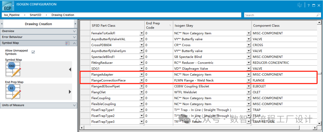This screenshot has height=132, width=323.
Task: Click End Prep Code cell for FlangeAdapter
Action: tap(159, 74)
